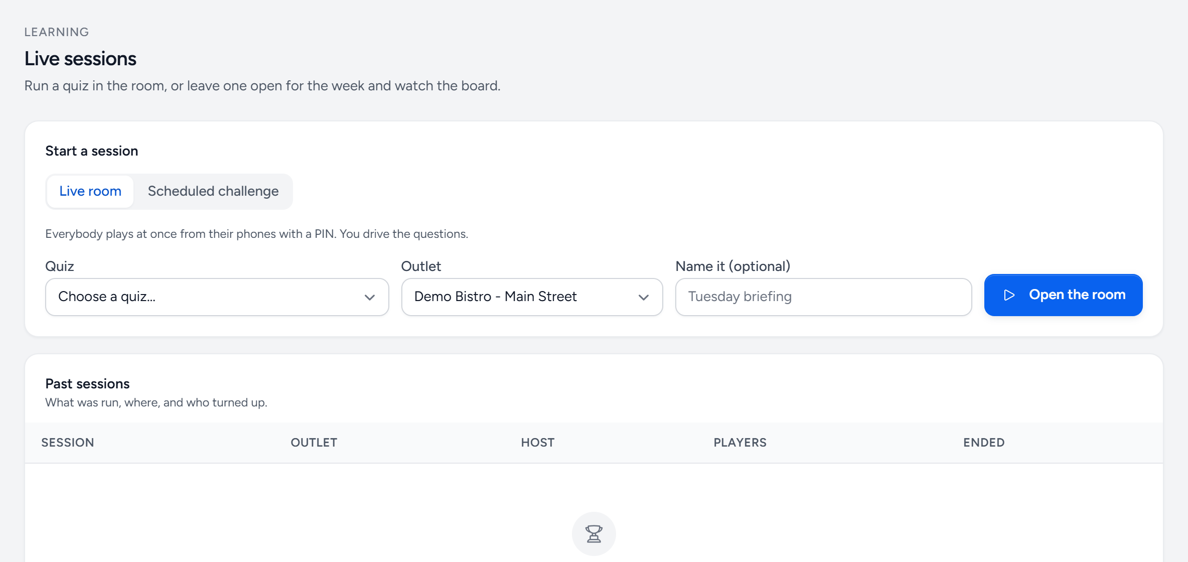1188x562 pixels.
Task: Click the OUTLET column header
Action: pyautogui.click(x=314, y=443)
